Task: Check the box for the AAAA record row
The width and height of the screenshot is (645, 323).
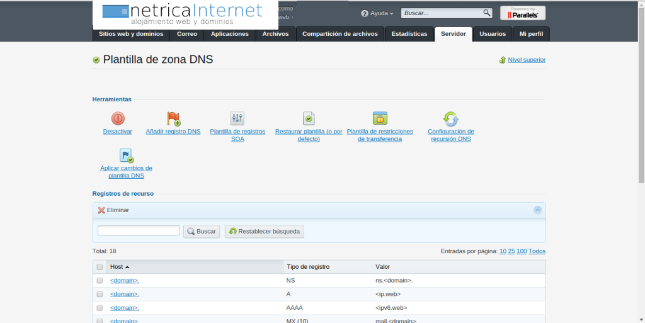Action: [x=100, y=308]
